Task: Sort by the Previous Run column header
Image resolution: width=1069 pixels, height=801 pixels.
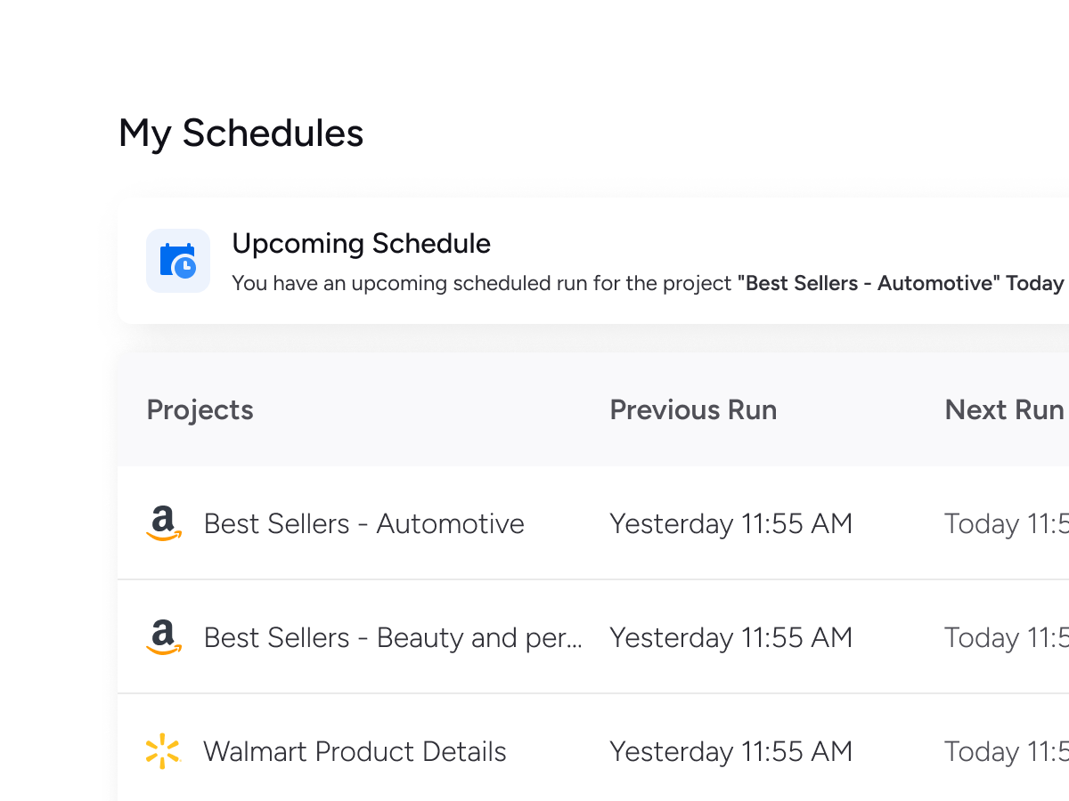Action: [x=693, y=409]
